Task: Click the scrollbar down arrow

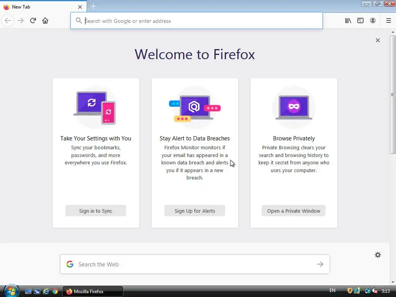Action: 393,282
